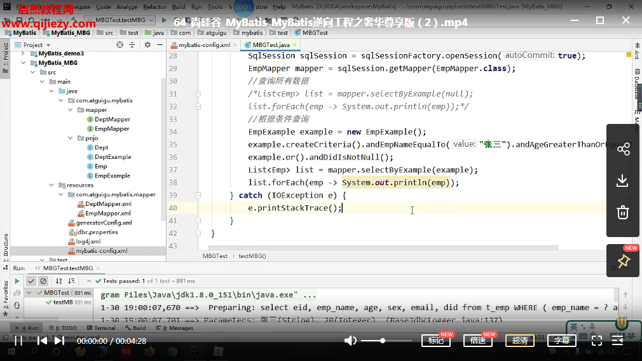
Task: Open the 7: Structure side panel
Action: pos(5,251)
